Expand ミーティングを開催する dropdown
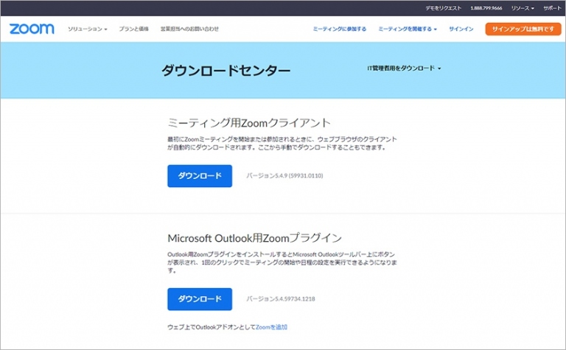This screenshot has height=350, width=566. [408, 29]
